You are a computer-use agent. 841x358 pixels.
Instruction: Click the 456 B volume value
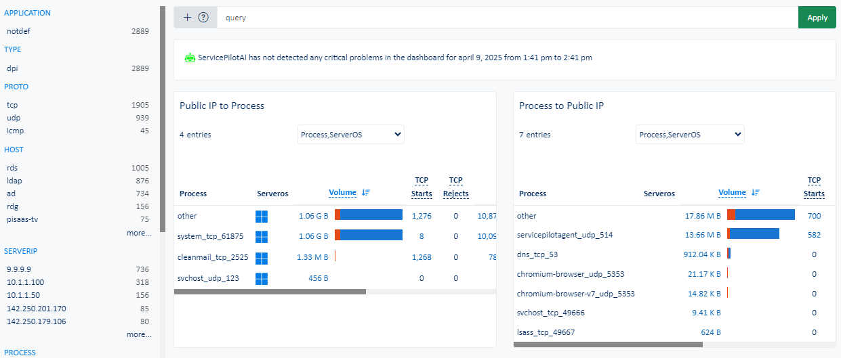(319, 277)
